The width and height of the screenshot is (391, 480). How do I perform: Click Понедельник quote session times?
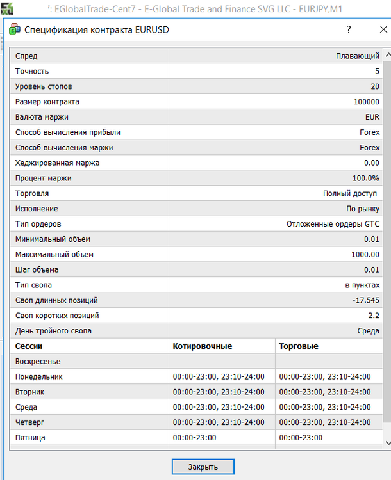tap(219, 377)
